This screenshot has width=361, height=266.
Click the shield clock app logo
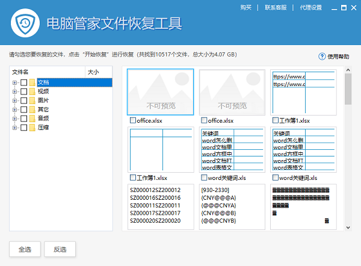[x=25, y=23]
